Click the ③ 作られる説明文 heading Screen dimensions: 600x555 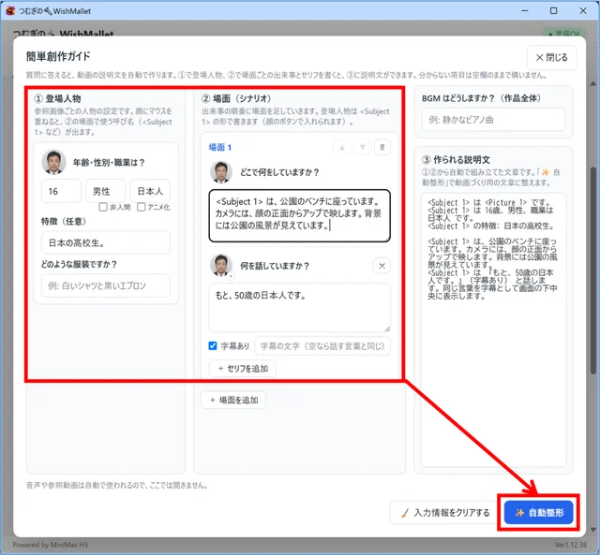coord(456,160)
